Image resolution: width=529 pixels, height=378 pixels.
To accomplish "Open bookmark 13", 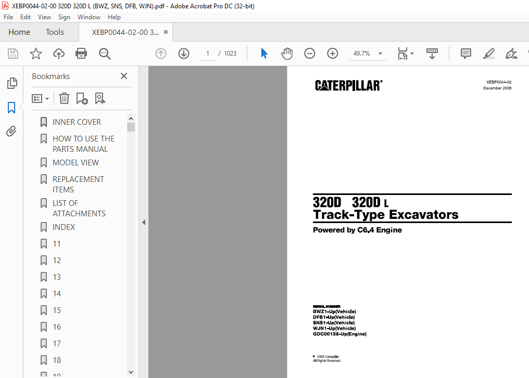I will pyautogui.click(x=57, y=277).
